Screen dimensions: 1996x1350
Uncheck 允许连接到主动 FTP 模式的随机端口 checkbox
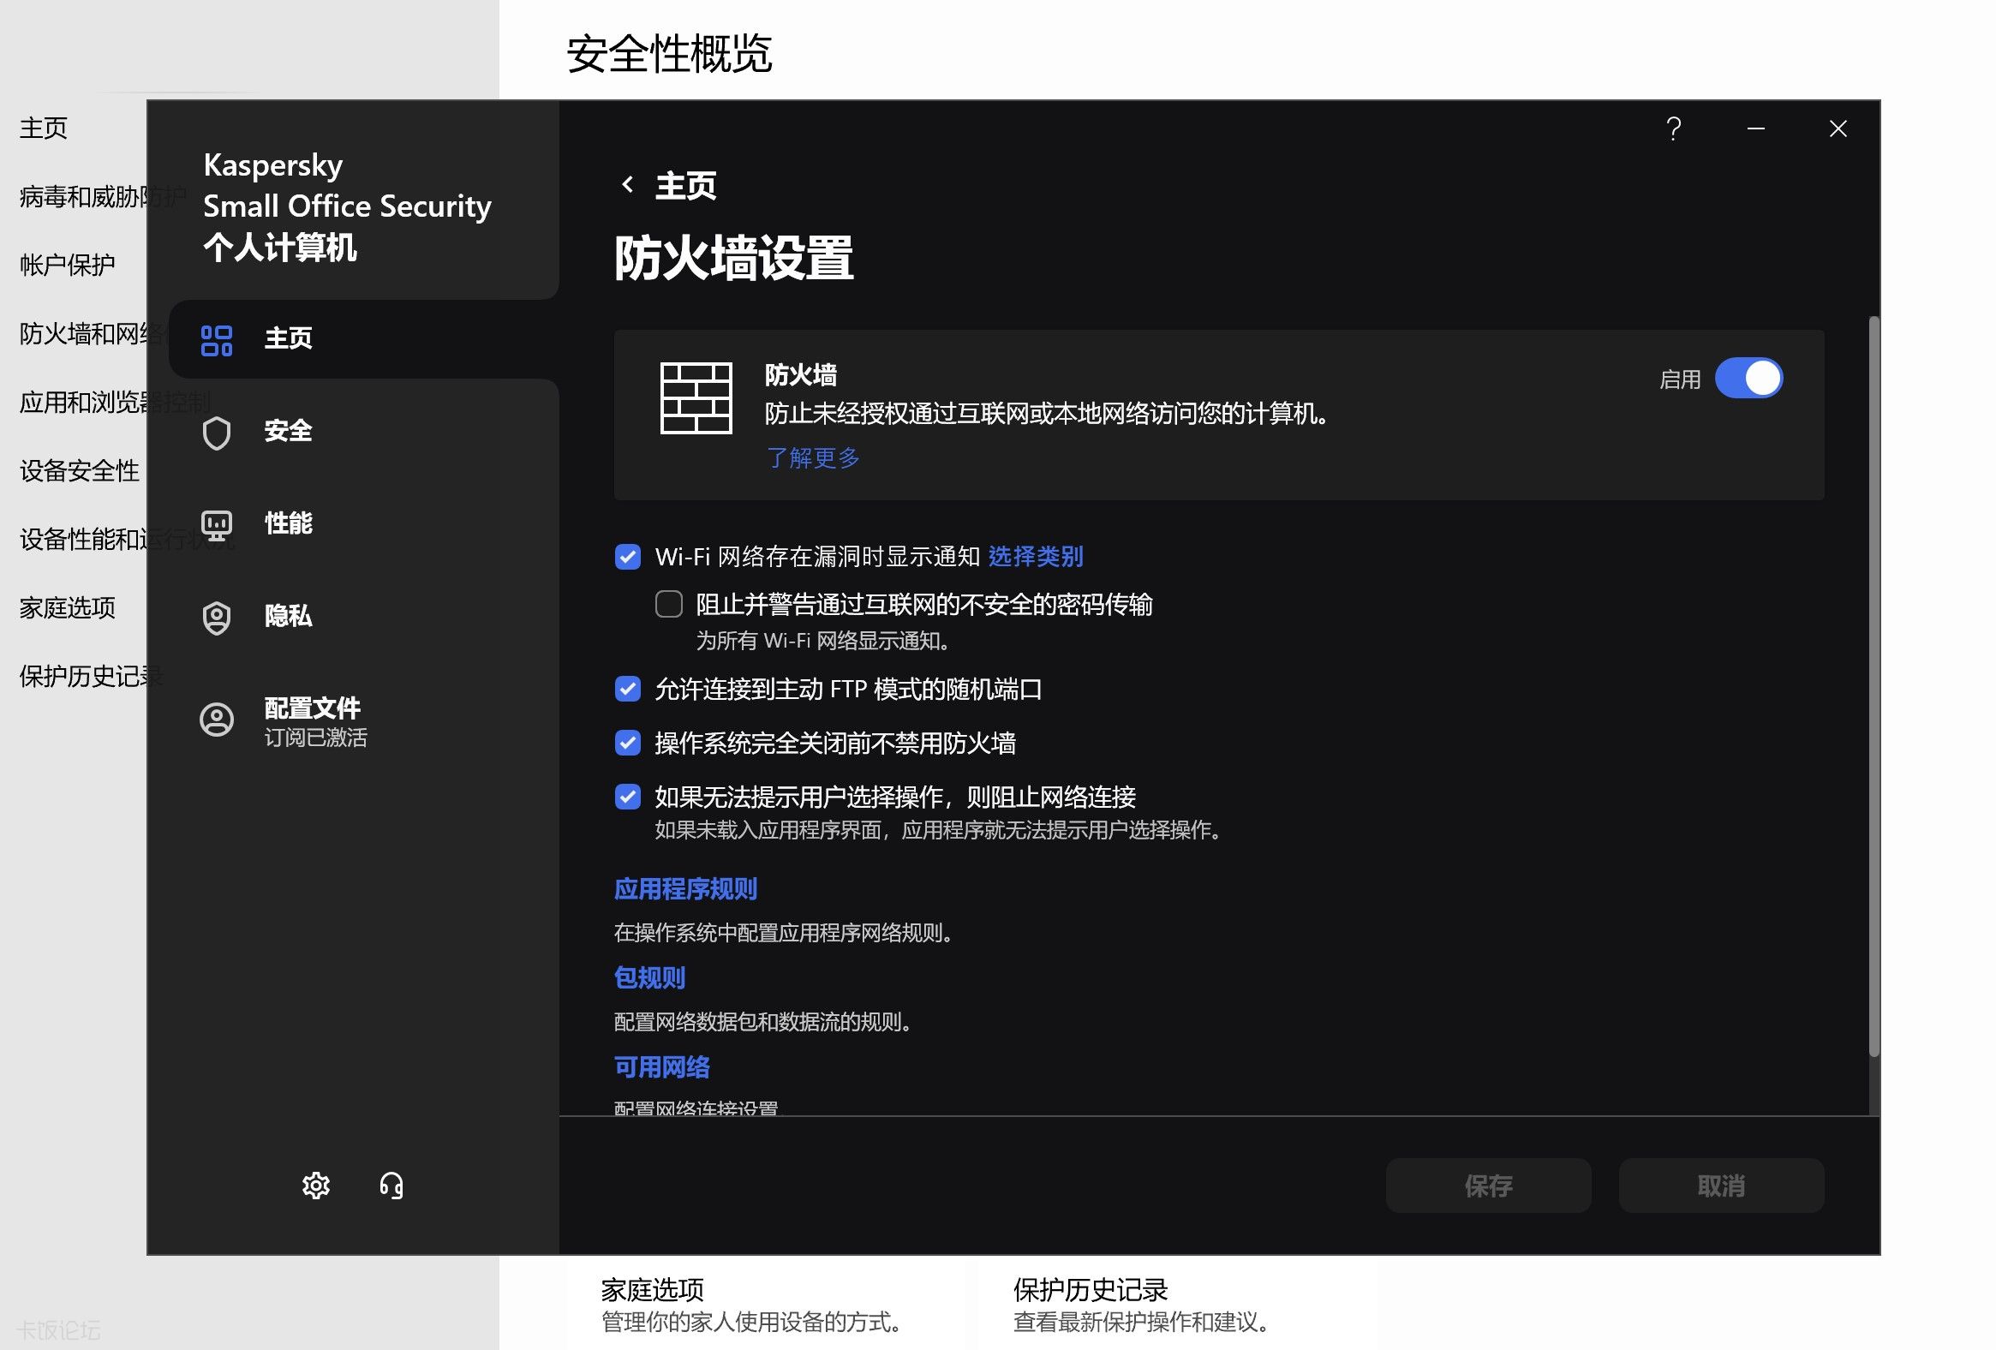coord(628,689)
